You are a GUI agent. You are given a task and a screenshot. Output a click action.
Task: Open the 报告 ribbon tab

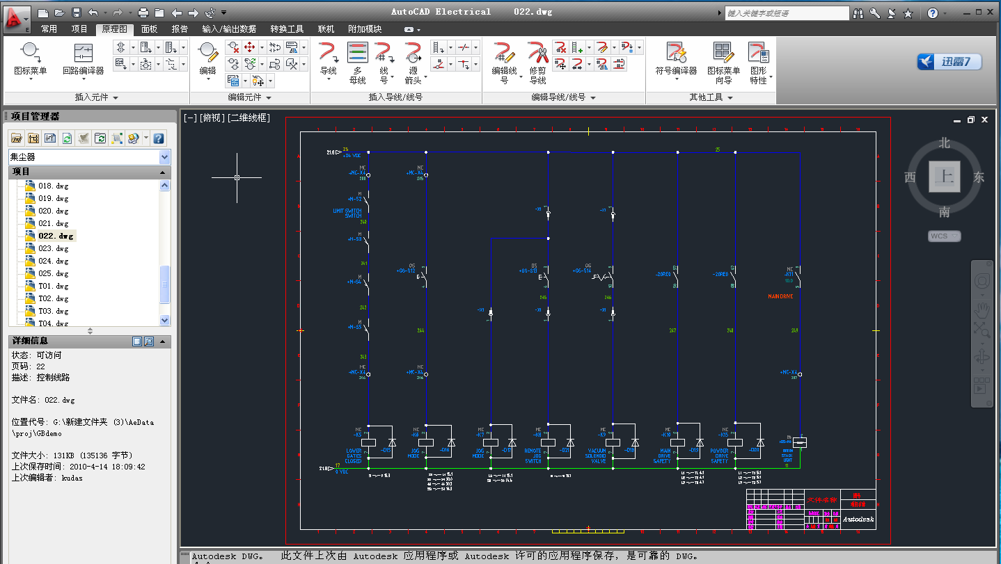[180, 29]
